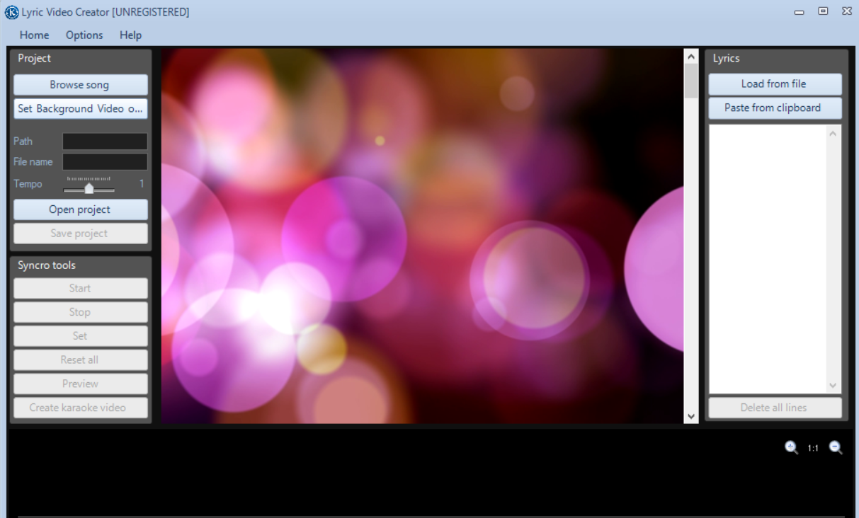Screen dimensions: 859x518
Task: Open the Help menu
Action: (x=130, y=35)
